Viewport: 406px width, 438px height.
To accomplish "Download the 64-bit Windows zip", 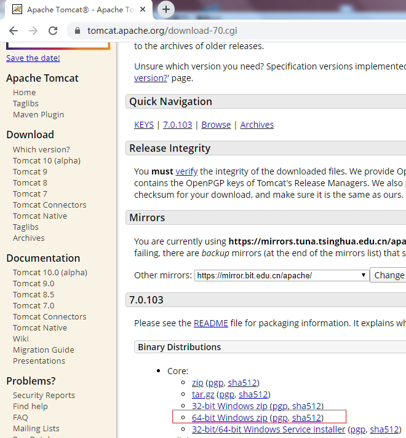I will [x=229, y=418].
